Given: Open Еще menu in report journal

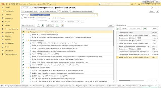Looking at the screenshot, I should 155,29.
